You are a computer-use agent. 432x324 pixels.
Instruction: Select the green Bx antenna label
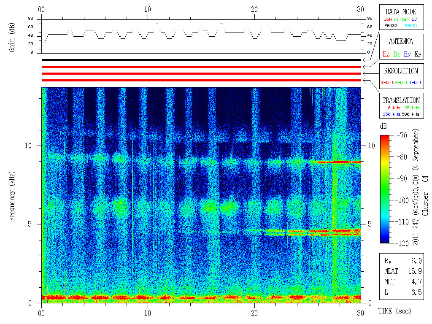[x=397, y=54]
